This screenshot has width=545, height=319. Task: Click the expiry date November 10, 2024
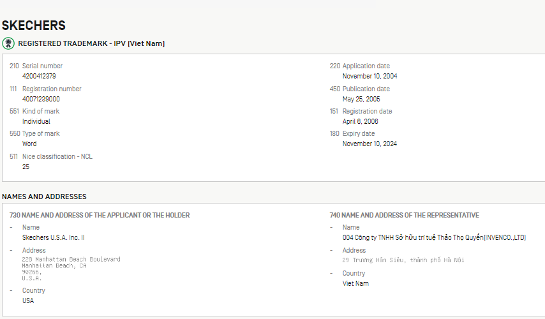[x=370, y=144]
